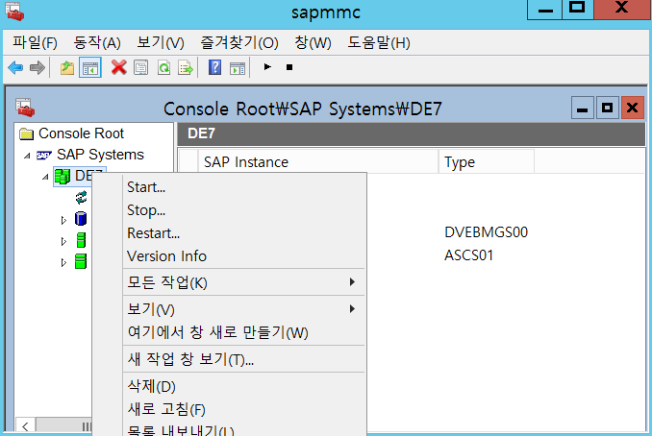652x436 pixels.
Task: Click the inner console window toolbox icon
Action: point(25,108)
